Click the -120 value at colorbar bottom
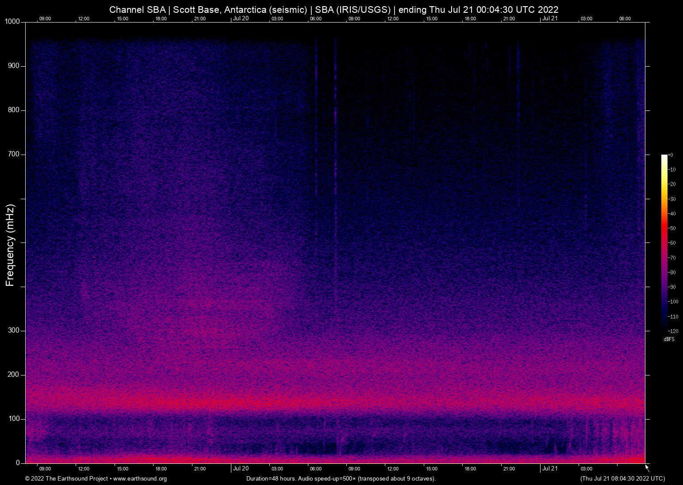Image resolution: width=683 pixels, height=485 pixels. 673,331
